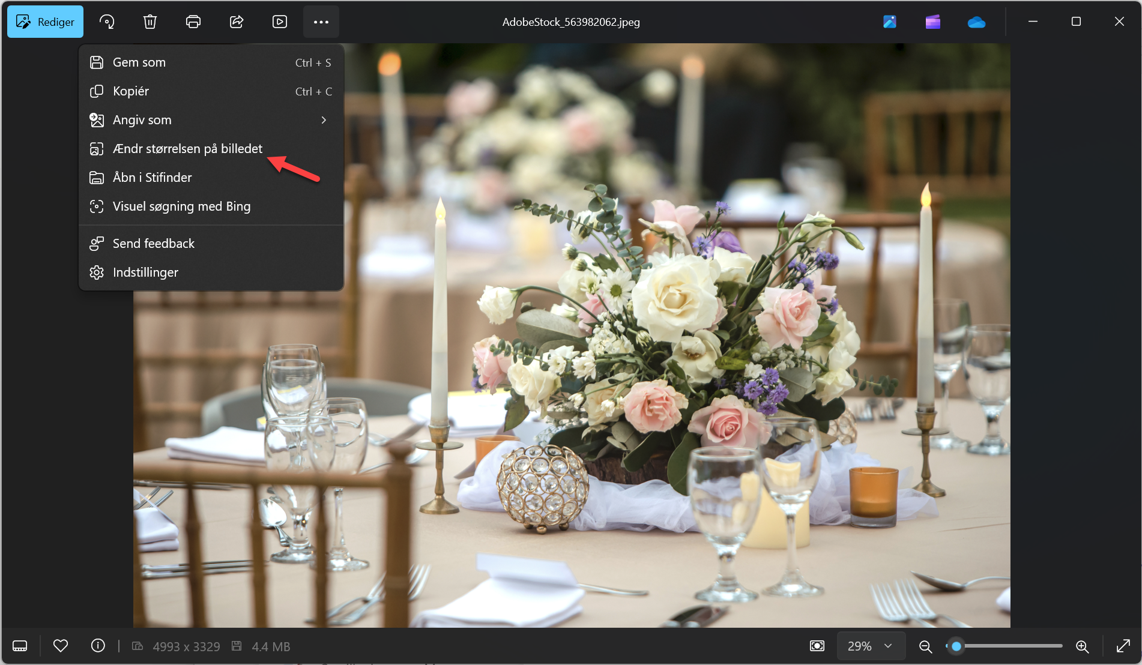The height and width of the screenshot is (665, 1142).
Task: Click the feedback icon beside Send feedback
Action: point(97,244)
